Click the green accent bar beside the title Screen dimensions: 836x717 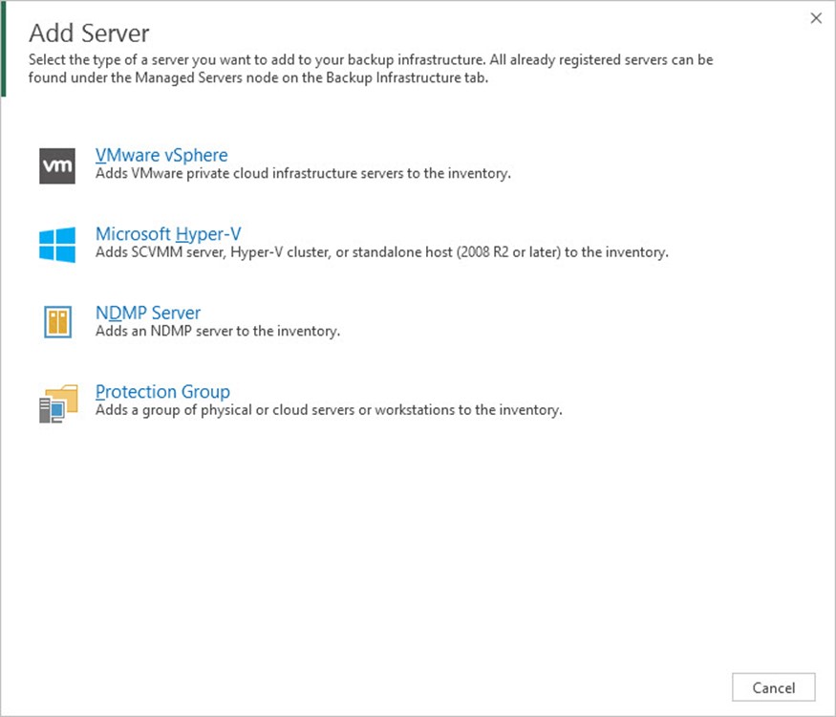coord(4,50)
